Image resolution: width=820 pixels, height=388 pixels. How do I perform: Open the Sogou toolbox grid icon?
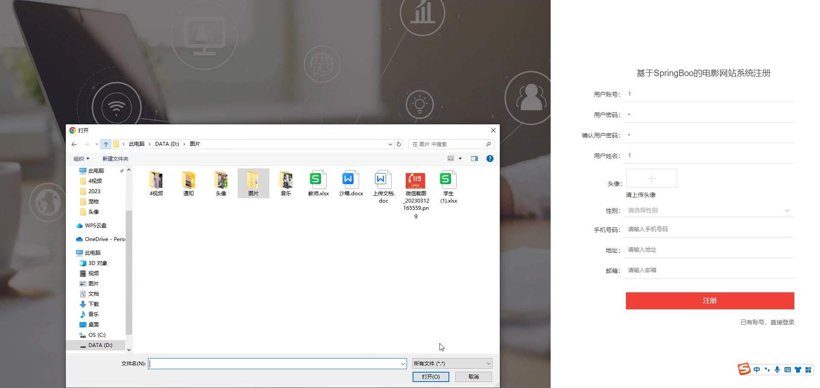[808, 370]
